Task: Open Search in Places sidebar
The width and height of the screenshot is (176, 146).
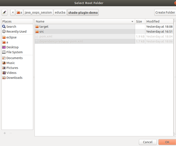Action: pyautogui.click(x=17, y=27)
